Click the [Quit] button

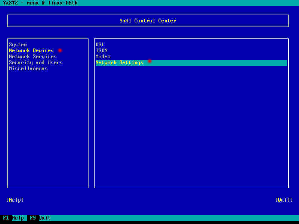tap(284, 200)
